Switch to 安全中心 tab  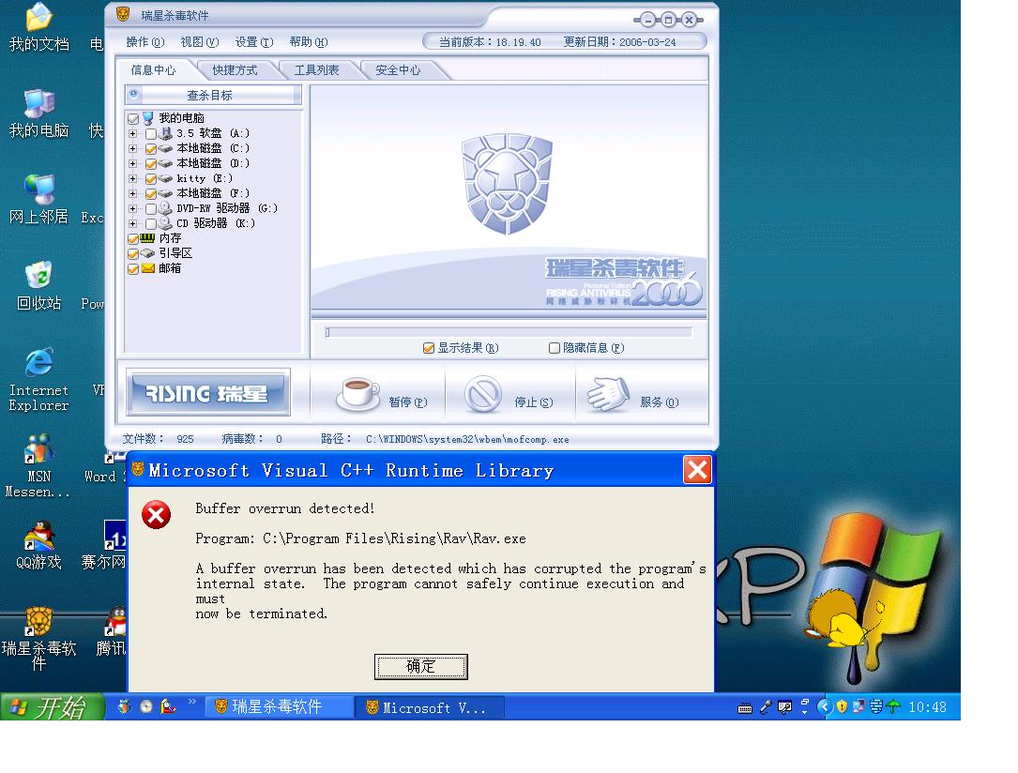[x=398, y=70]
